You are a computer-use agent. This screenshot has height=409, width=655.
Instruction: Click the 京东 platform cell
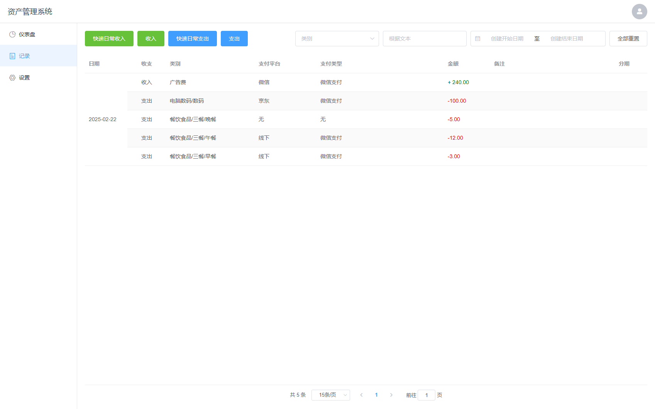click(264, 101)
